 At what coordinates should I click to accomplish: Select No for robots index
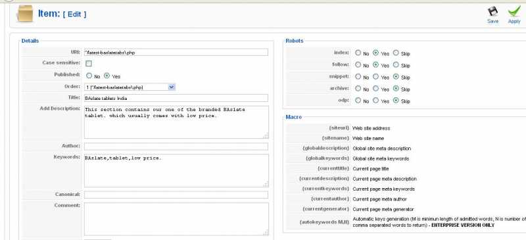click(x=358, y=53)
